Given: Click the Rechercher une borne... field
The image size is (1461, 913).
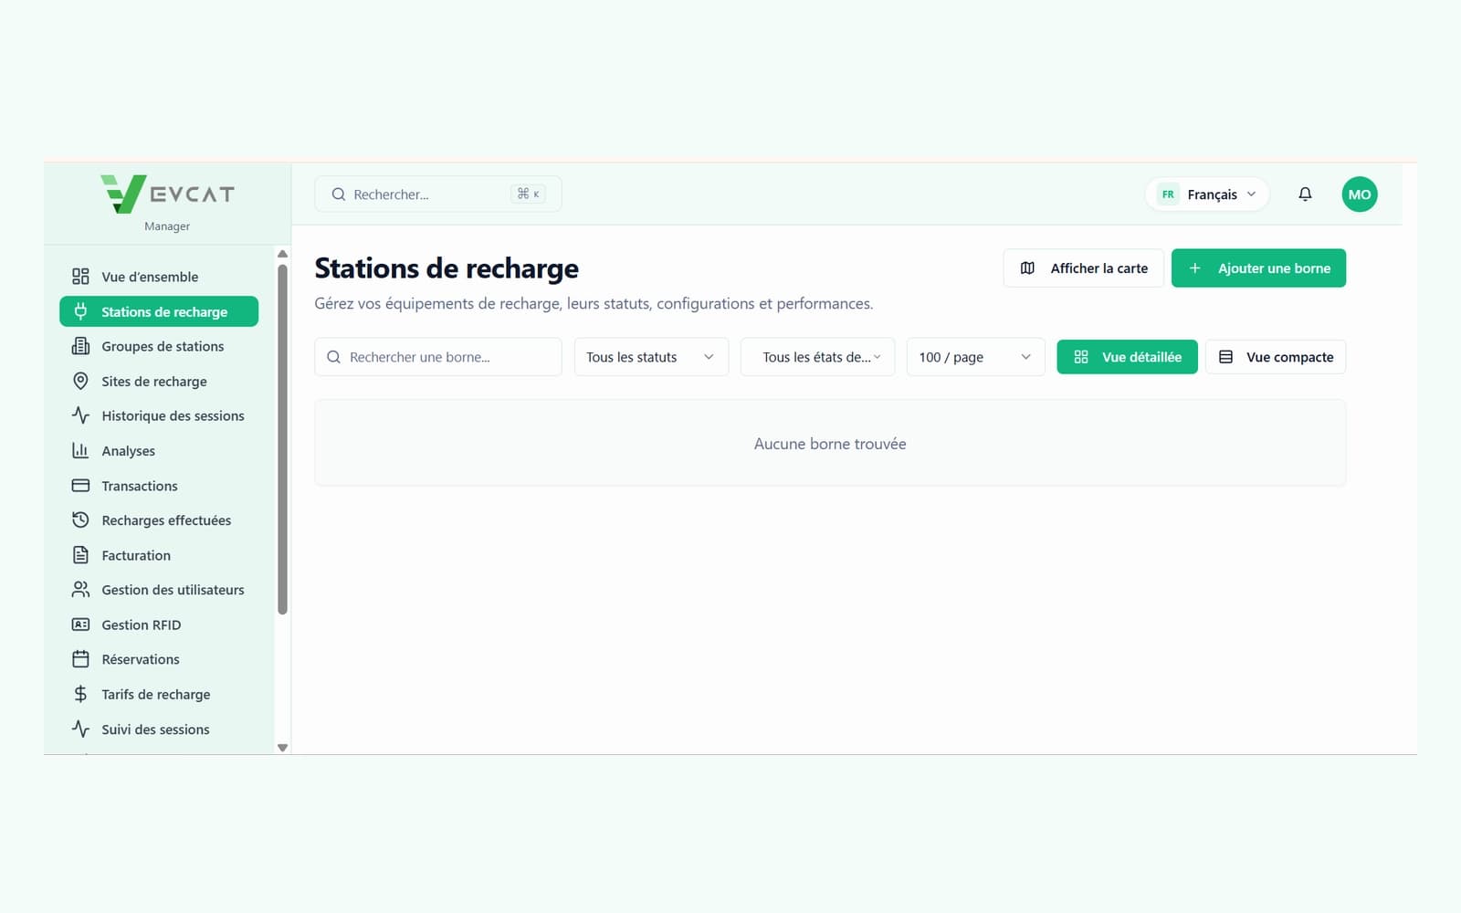Looking at the screenshot, I should (437, 357).
